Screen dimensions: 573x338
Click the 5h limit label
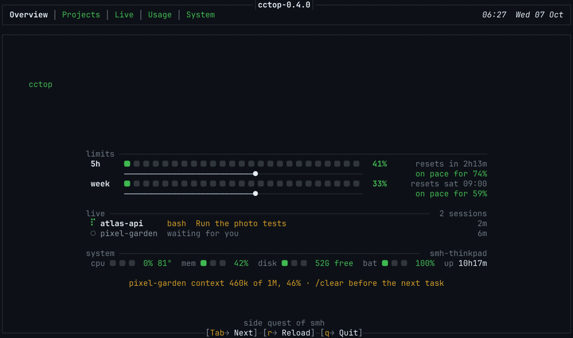[x=95, y=164]
